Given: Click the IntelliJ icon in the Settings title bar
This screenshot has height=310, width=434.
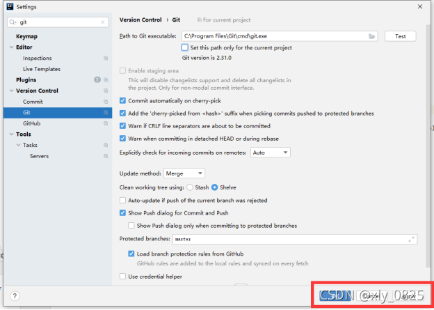Looking at the screenshot, I should pyautogui.click(x=10, y=7).
